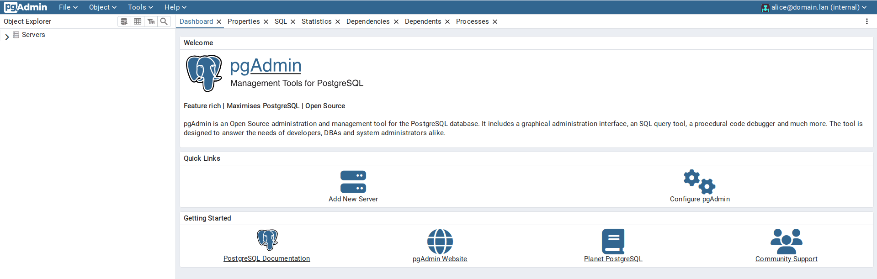The height and width of the screenshot is (279, 877).
Task: Open the Add New Server icon
Action: 353,182
